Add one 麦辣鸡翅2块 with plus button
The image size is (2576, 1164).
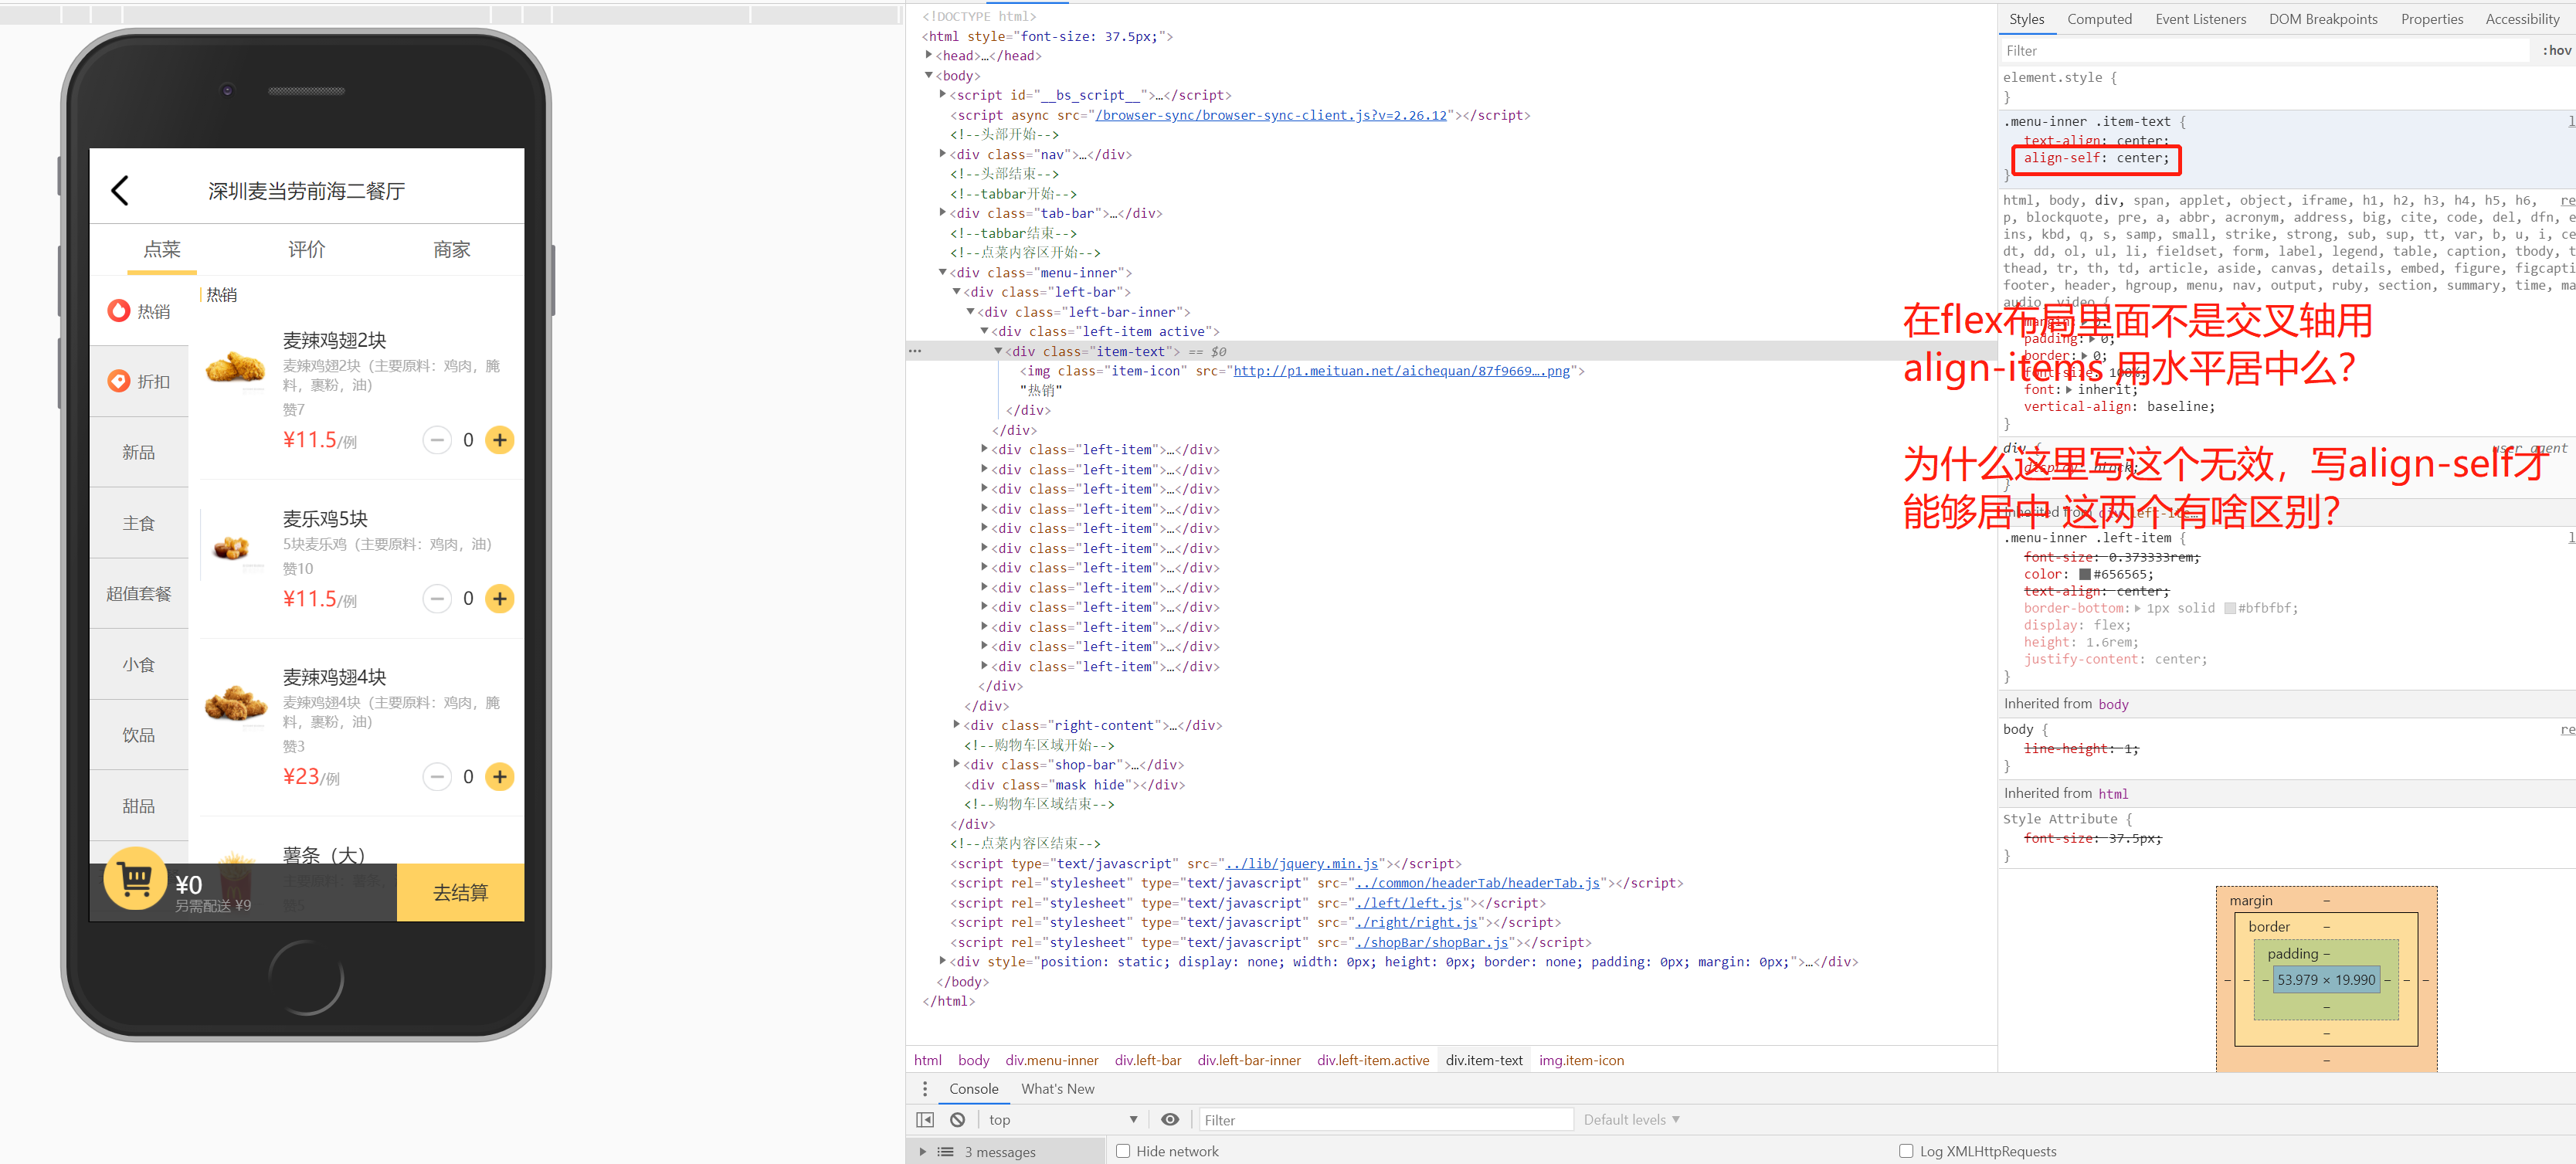click(x=500, y=440)
